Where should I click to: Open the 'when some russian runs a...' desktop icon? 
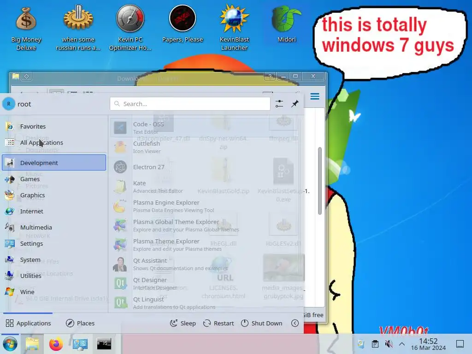point(78,29)
